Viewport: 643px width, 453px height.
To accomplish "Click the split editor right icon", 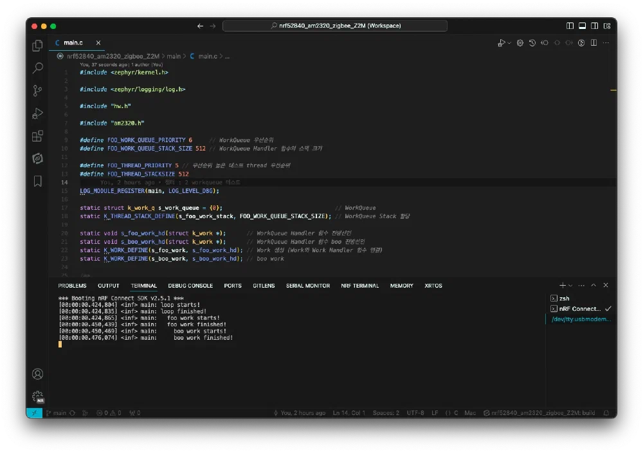I will (593, 43).
